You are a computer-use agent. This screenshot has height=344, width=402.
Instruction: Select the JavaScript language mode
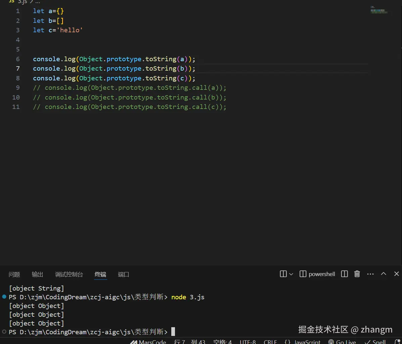click(303, 342)
